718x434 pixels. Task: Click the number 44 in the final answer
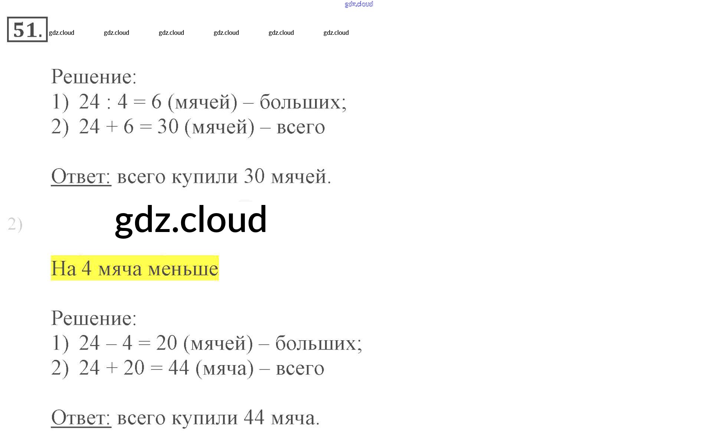[254, 418]
